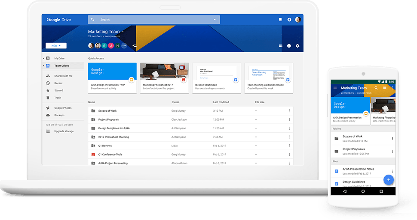This screenshot has height=220, width=417.
Task: Open the Google apps grid icon
Action: coord(280,20)
